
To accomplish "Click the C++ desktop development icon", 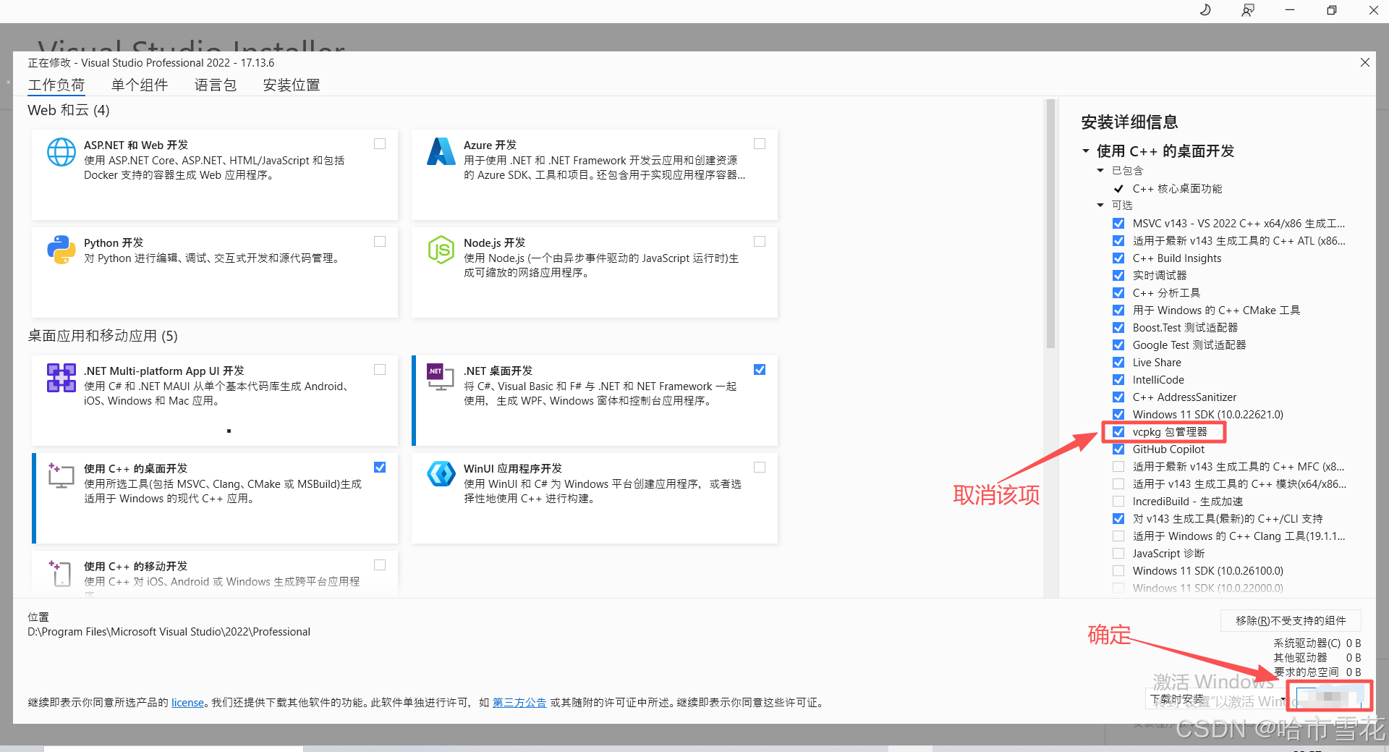I will [x=61, y=476].
